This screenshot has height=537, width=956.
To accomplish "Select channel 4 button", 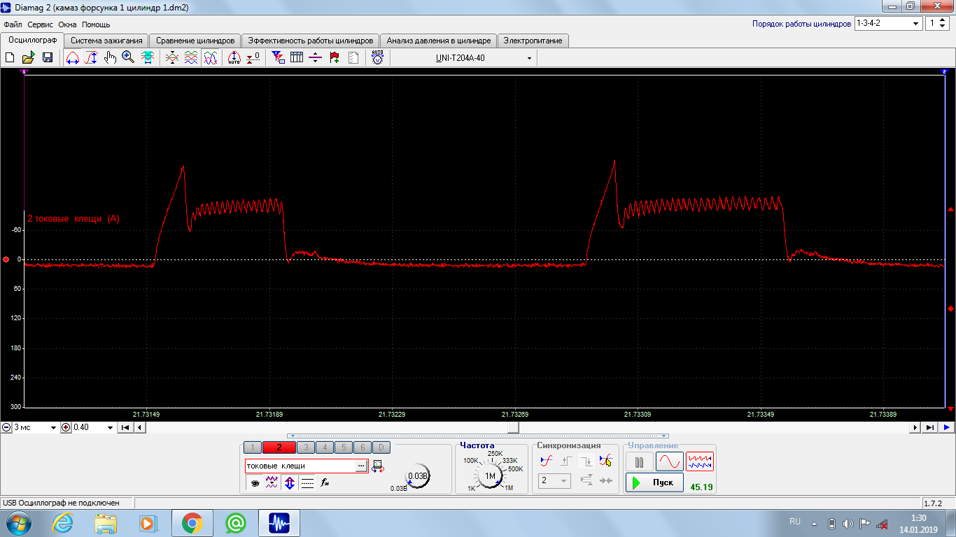I will click(325, 447).
